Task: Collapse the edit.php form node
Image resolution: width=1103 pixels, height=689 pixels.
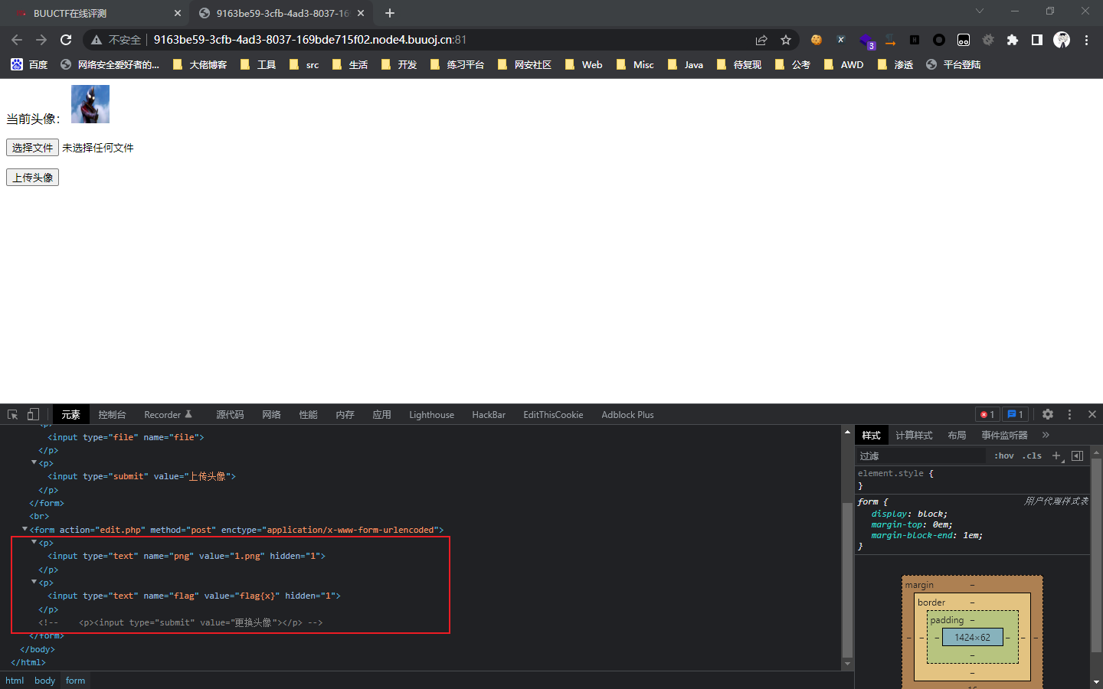Action: [x=25, y=529]
